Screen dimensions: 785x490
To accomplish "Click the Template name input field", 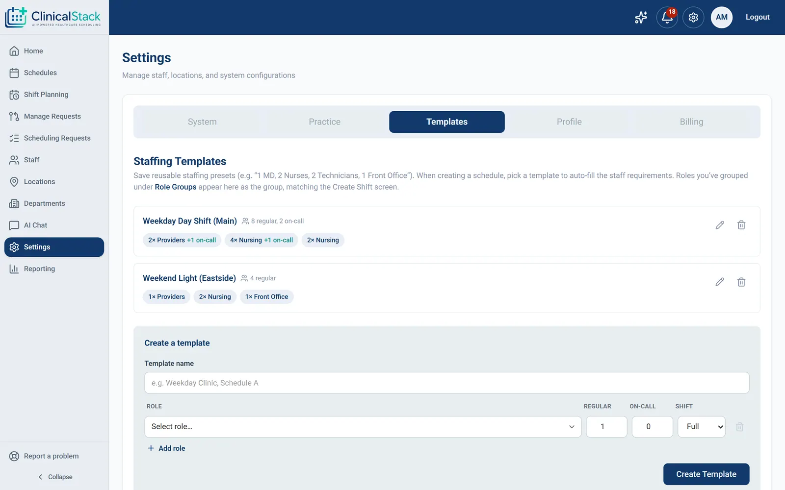I will [x=447, y=383].
